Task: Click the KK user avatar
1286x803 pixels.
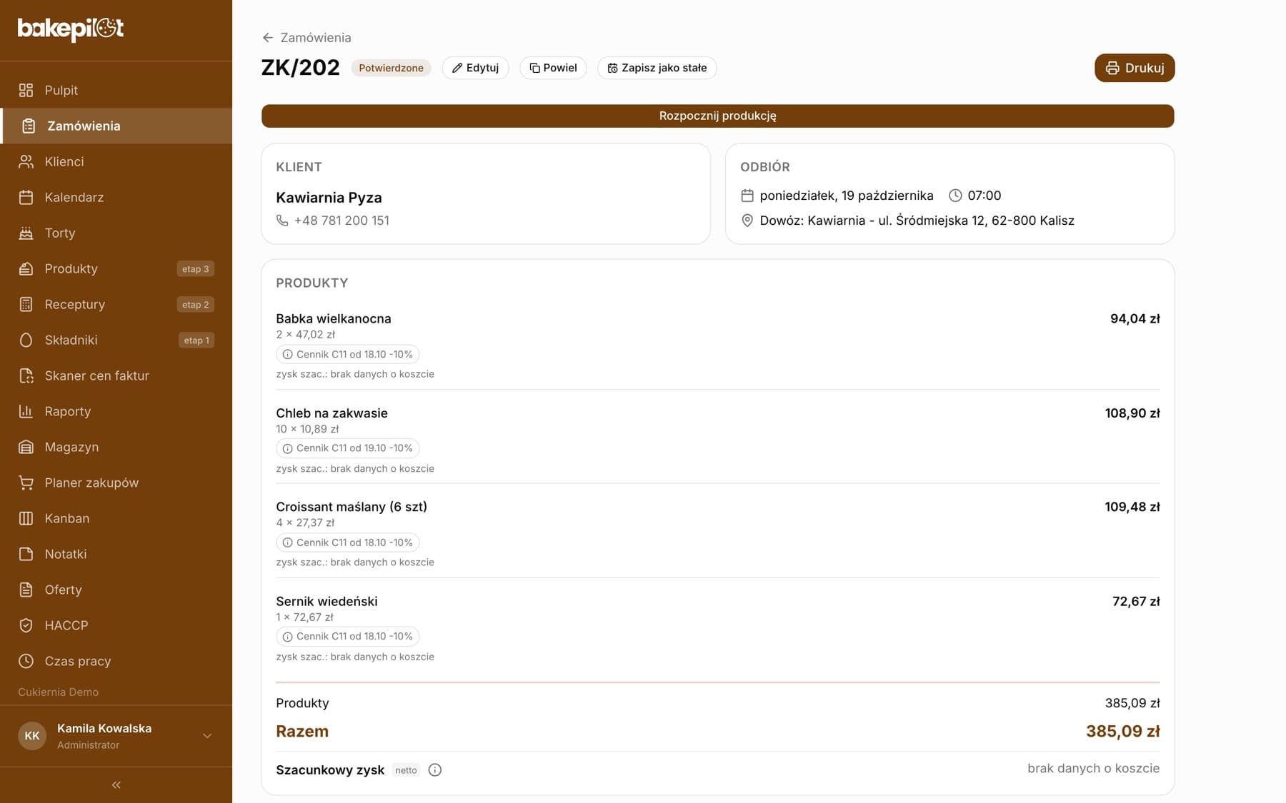Action: 32,736
